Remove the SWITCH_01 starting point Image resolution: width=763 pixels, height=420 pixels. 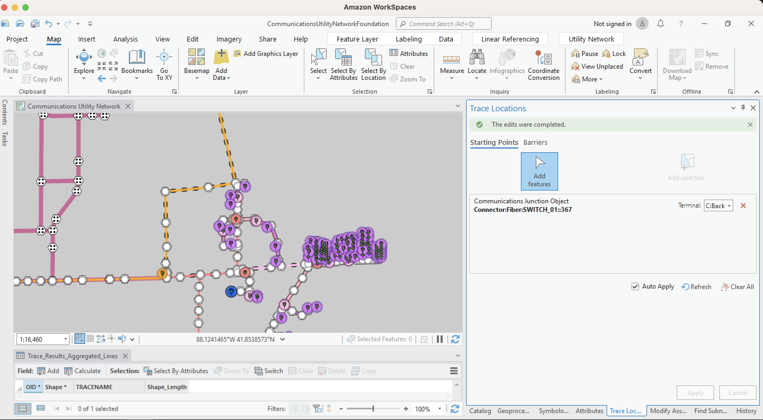tap(743, 206)
